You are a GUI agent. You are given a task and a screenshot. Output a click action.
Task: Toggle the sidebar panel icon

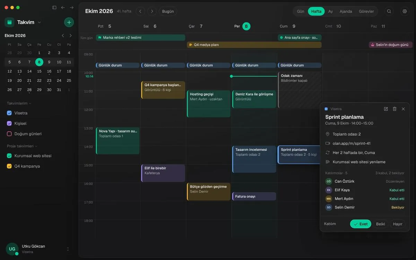[x=54, y=7]
